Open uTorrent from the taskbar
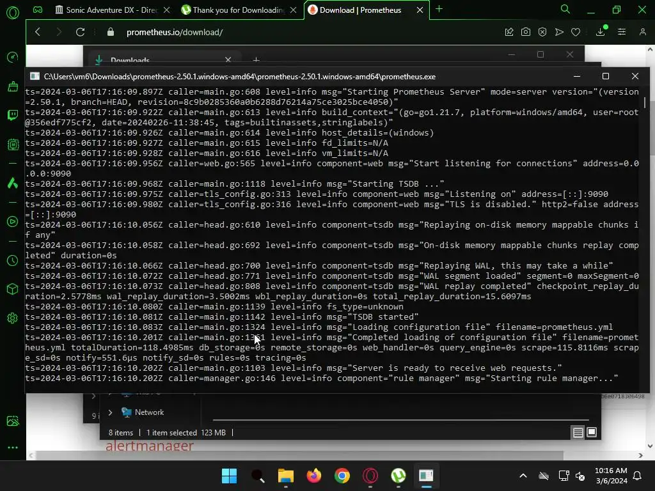The image size is (655, 491). [398, 476]
